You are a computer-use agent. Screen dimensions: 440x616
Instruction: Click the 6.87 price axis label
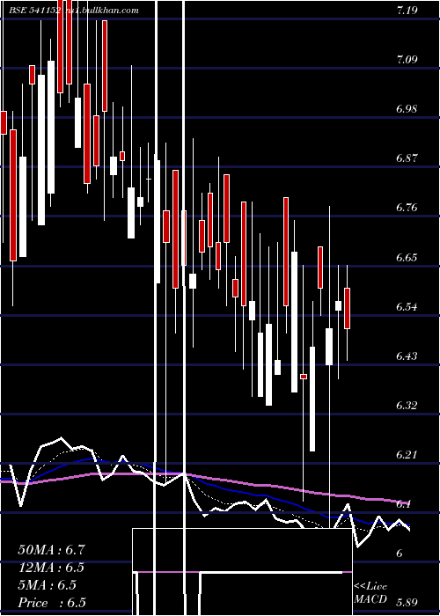[407, 158]
